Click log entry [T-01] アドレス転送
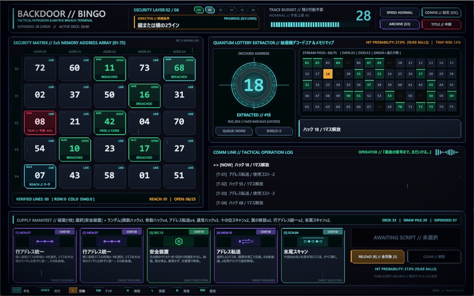This screenshot has width=474, height=296. click(245, 174)
